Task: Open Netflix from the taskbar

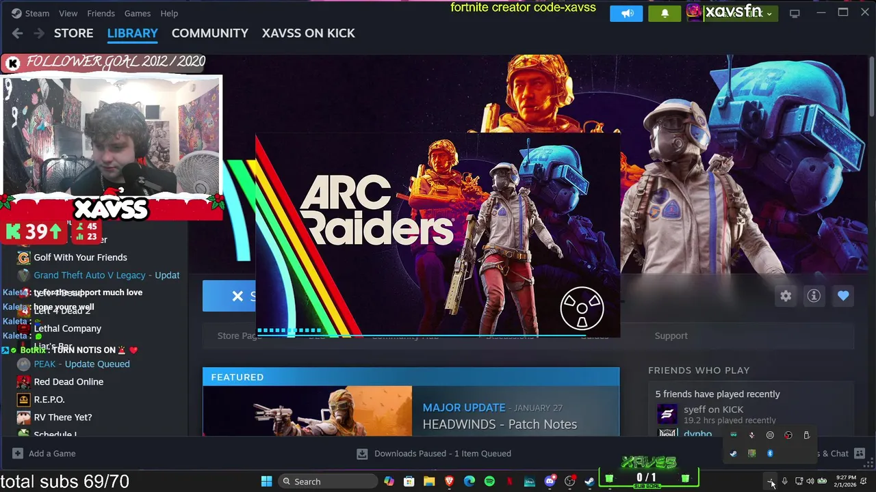Action: pyautogui.click(x=509, y=482)
